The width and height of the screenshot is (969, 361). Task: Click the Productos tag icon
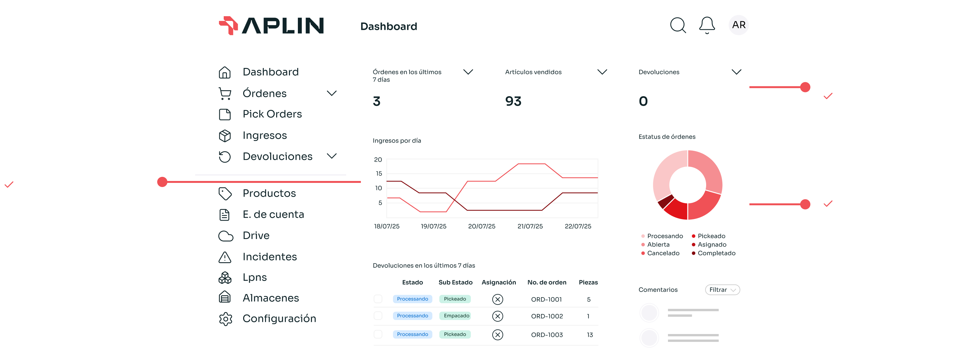coord(225,193)
